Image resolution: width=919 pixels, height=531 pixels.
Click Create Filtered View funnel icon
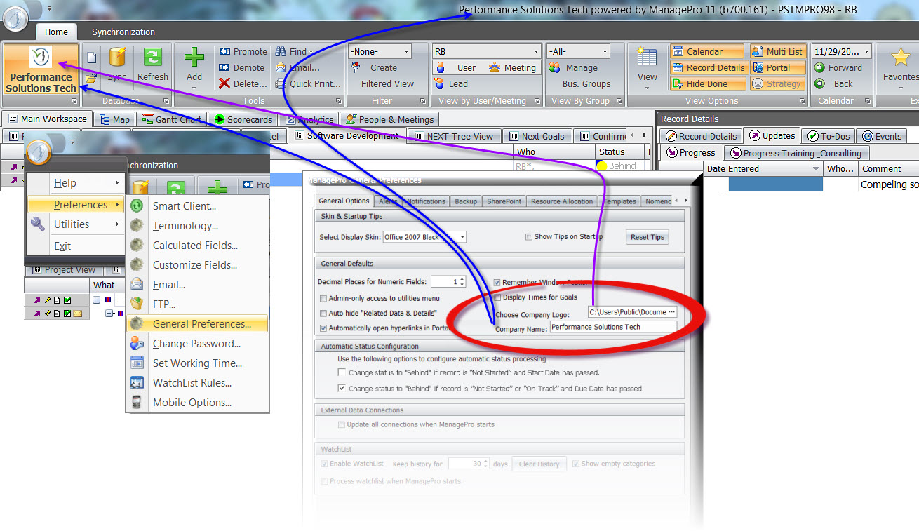tap(356, 67)
